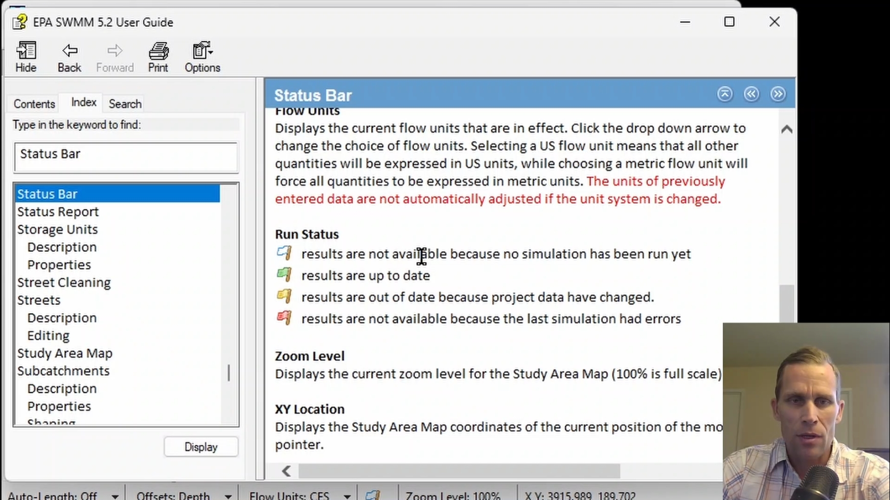Open the Offsets Depth dropdown arrow

coord(228,496)
